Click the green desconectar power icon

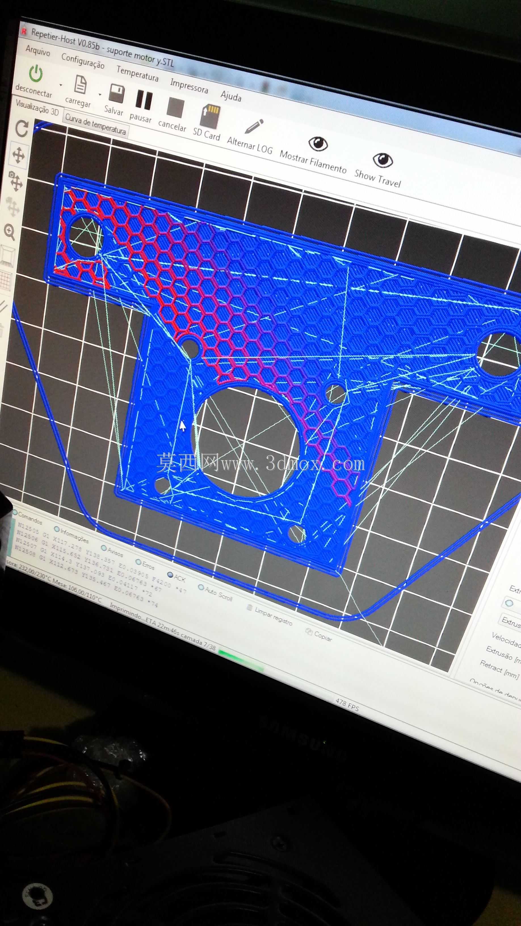tap(36, 73)
